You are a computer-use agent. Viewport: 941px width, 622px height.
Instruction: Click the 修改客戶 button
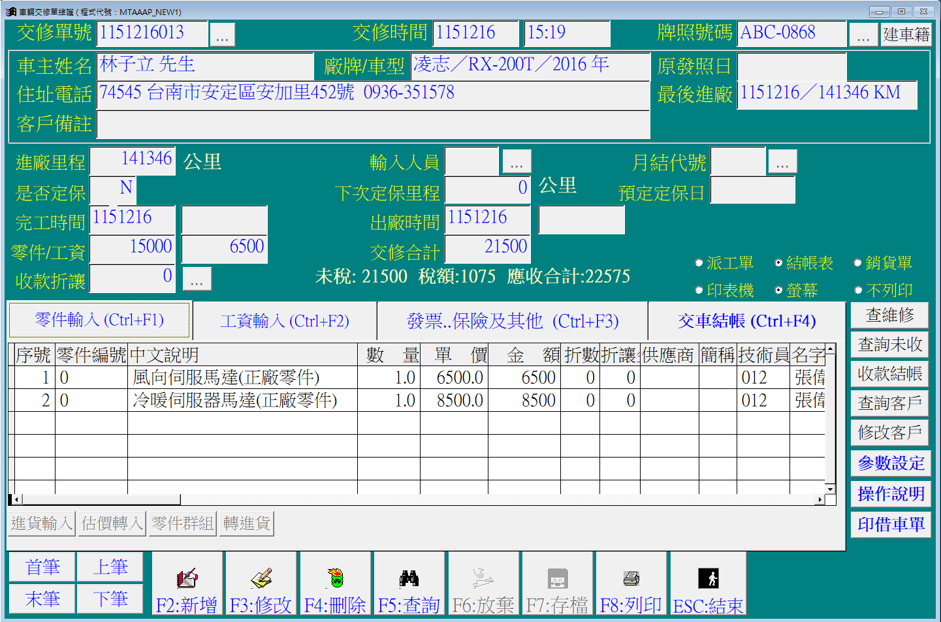click(889, 433)
